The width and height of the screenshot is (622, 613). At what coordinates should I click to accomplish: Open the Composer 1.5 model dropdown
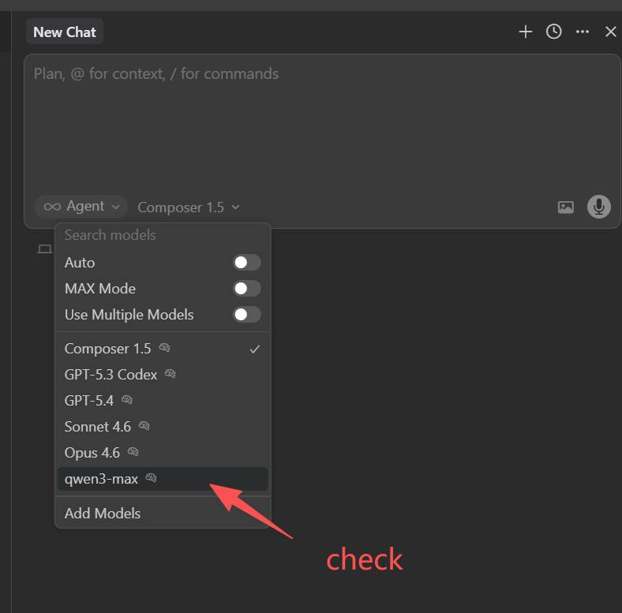(189, 207)
